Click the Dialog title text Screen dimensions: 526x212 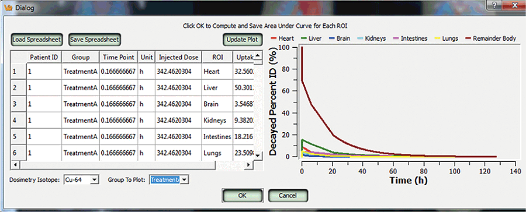click(x=25, y=8)
